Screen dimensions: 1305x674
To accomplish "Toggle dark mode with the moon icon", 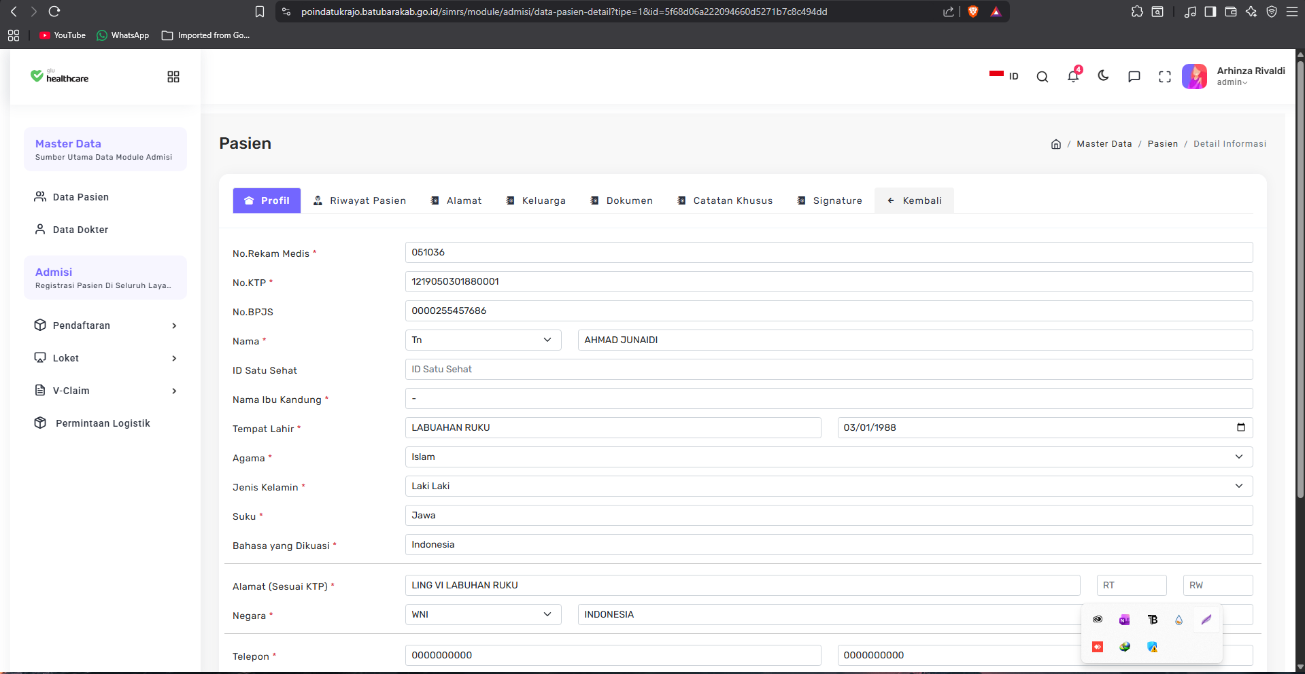I will coord(1104,76).
